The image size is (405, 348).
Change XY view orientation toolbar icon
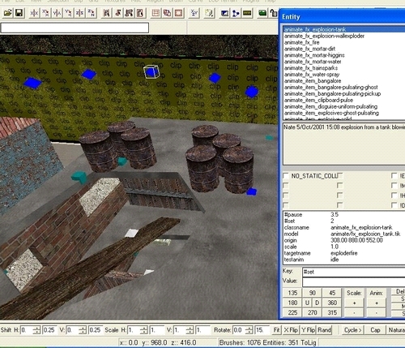[x=194, y=13]
